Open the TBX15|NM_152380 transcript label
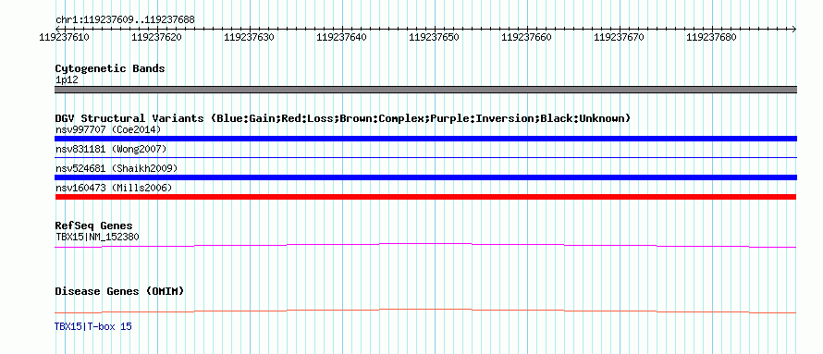The height and width of the screenshot is (354, 823). coord(97,237)
